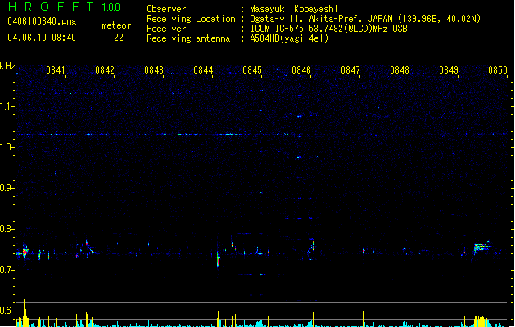Click the tallest yellow intensity spike at the start
Viewport: 515px width, 327px height.
[25, 312]
